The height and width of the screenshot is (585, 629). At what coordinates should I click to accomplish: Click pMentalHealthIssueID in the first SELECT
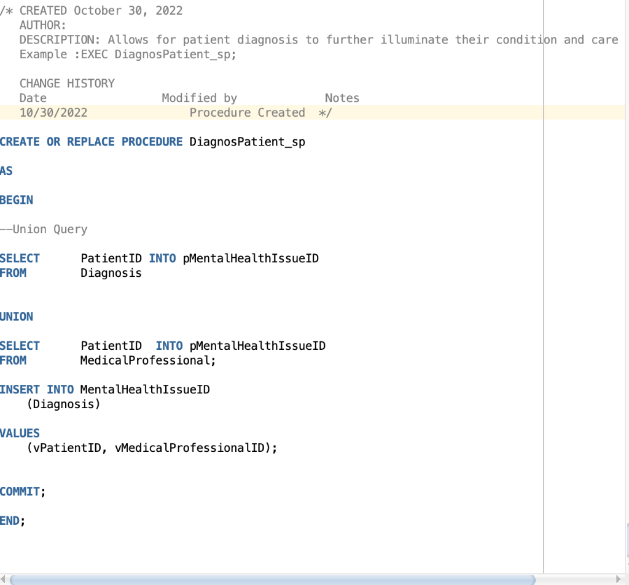249,258
